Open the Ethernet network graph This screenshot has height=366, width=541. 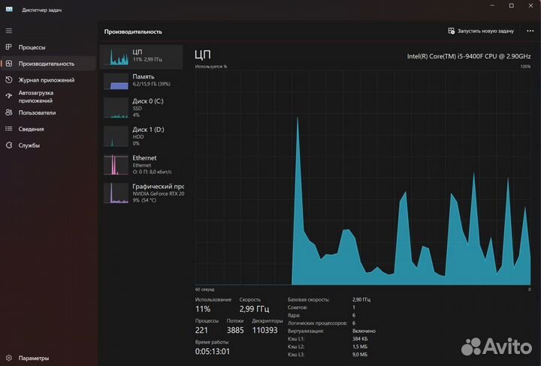click(x=142, y=164)
